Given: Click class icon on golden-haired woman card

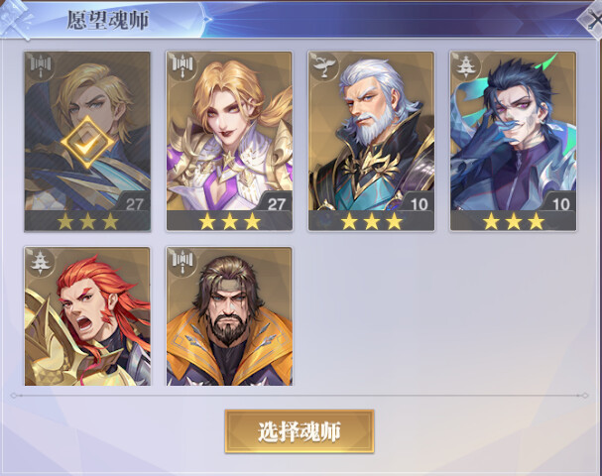Looking at the screenshot, I should [x=182, y=66].
